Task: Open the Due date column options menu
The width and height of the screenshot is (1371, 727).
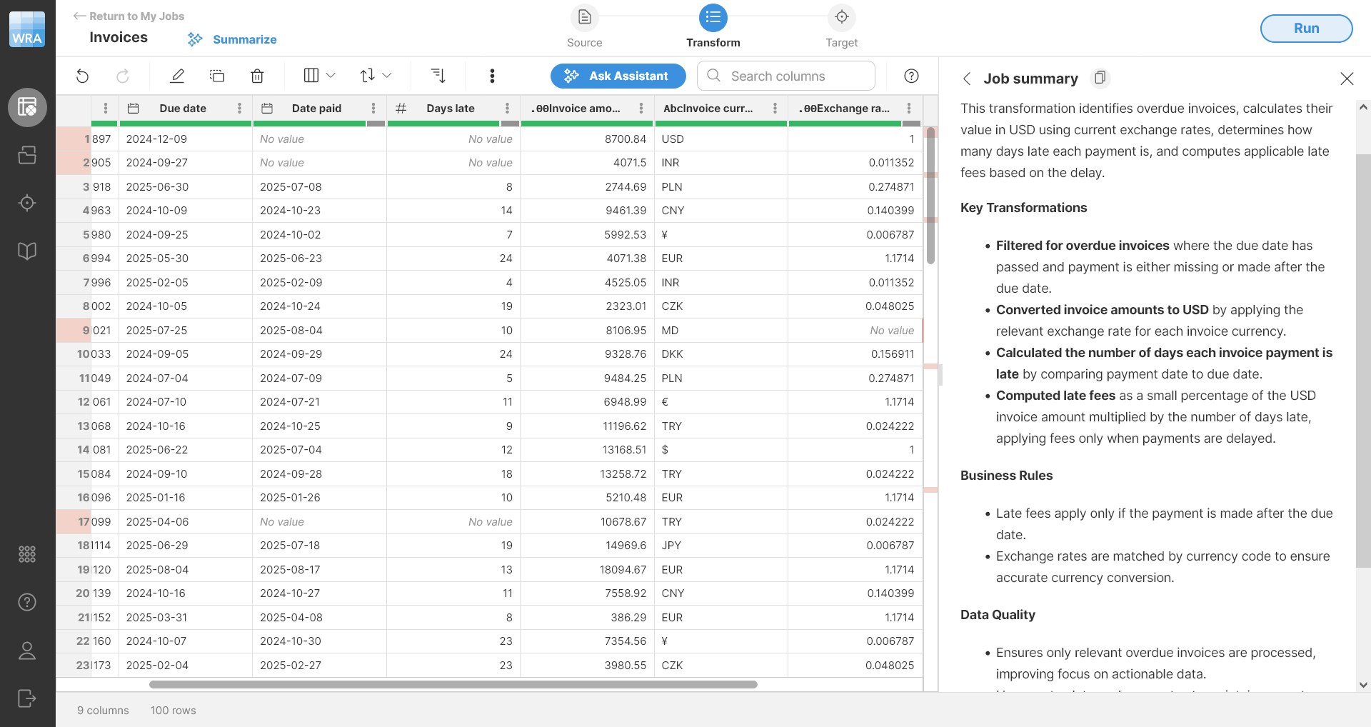Action: (239, 109)
